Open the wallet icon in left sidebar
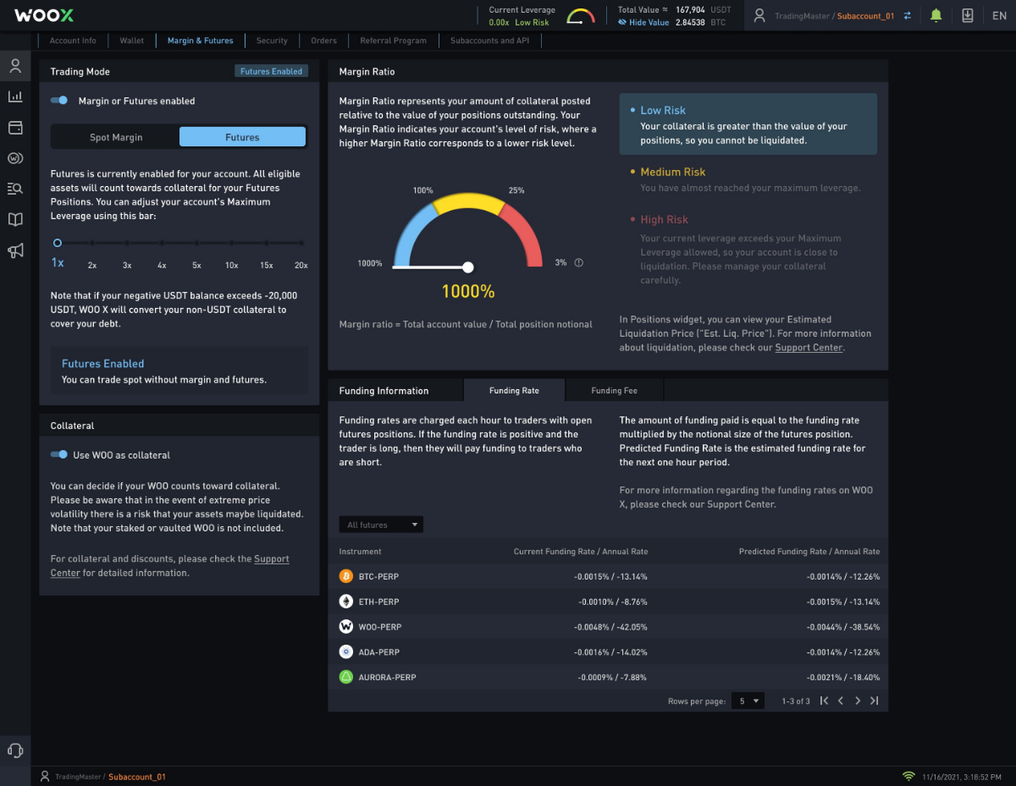The height and width of the screenshot is (786, 1016). click(15, 128)
